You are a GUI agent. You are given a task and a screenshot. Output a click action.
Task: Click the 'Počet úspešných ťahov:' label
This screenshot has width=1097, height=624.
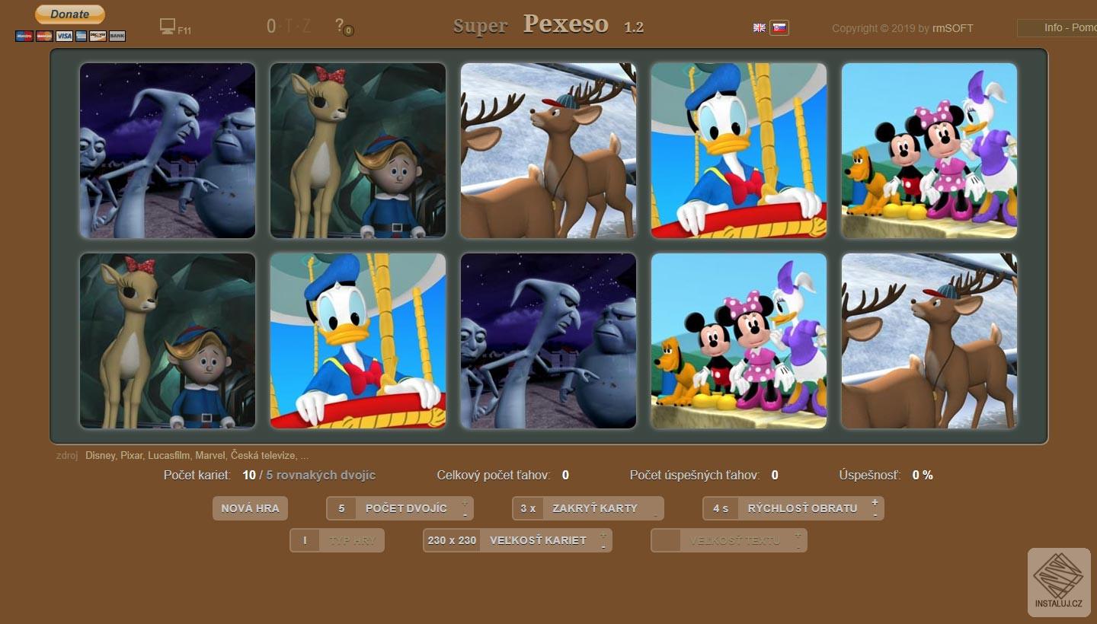[695, 476]
